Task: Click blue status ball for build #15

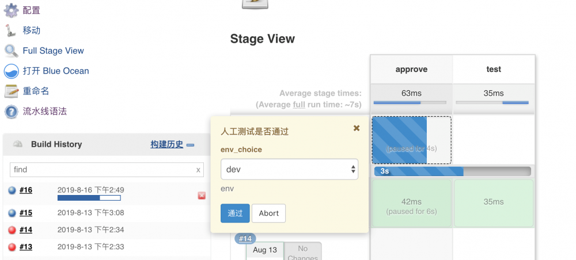Action: click(12, 213)
